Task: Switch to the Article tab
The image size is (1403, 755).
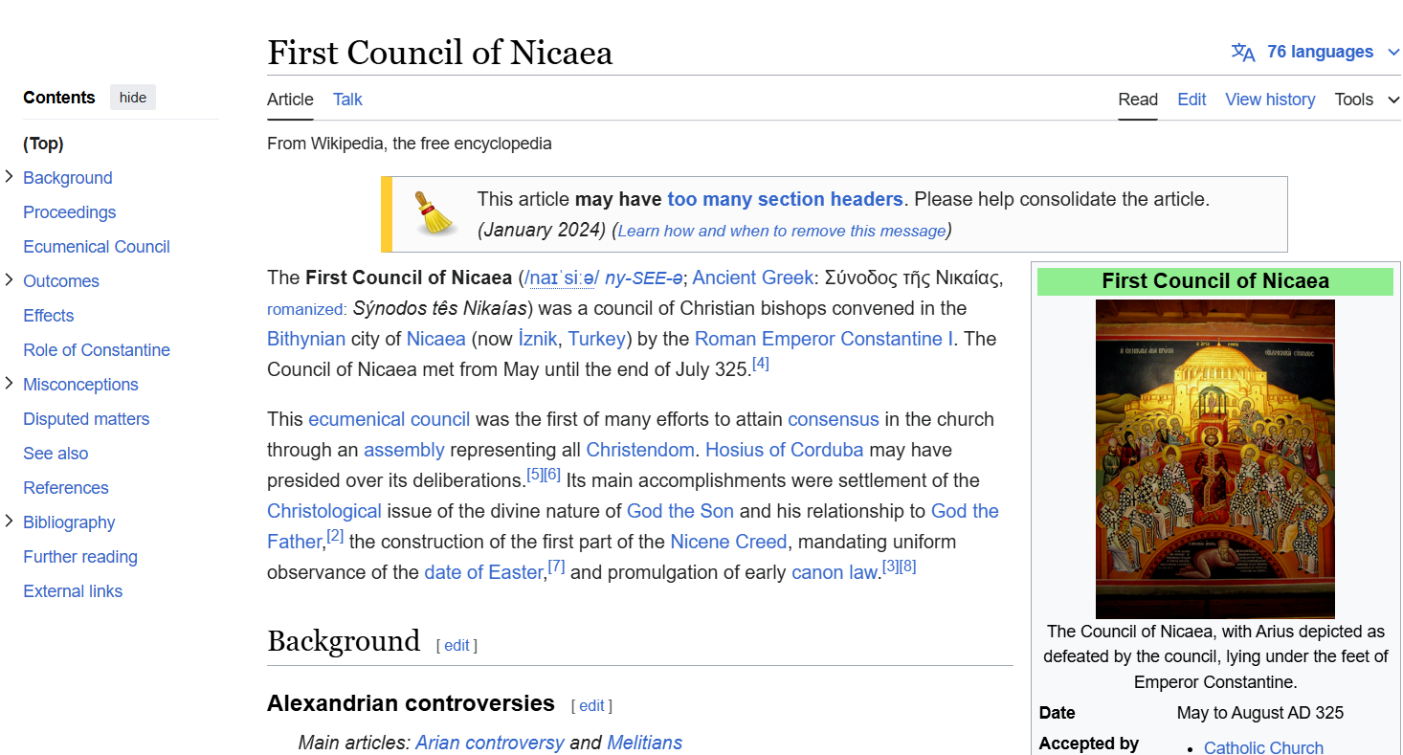Action: click(290, 100)
